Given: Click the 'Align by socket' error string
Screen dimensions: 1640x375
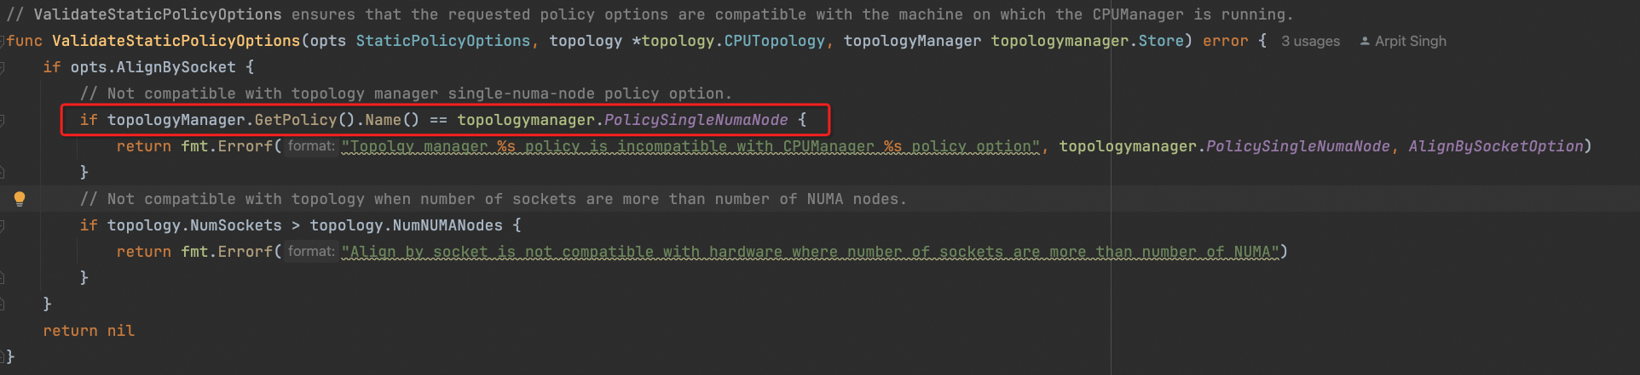Looking at the screenshot, I should point(810,252).
